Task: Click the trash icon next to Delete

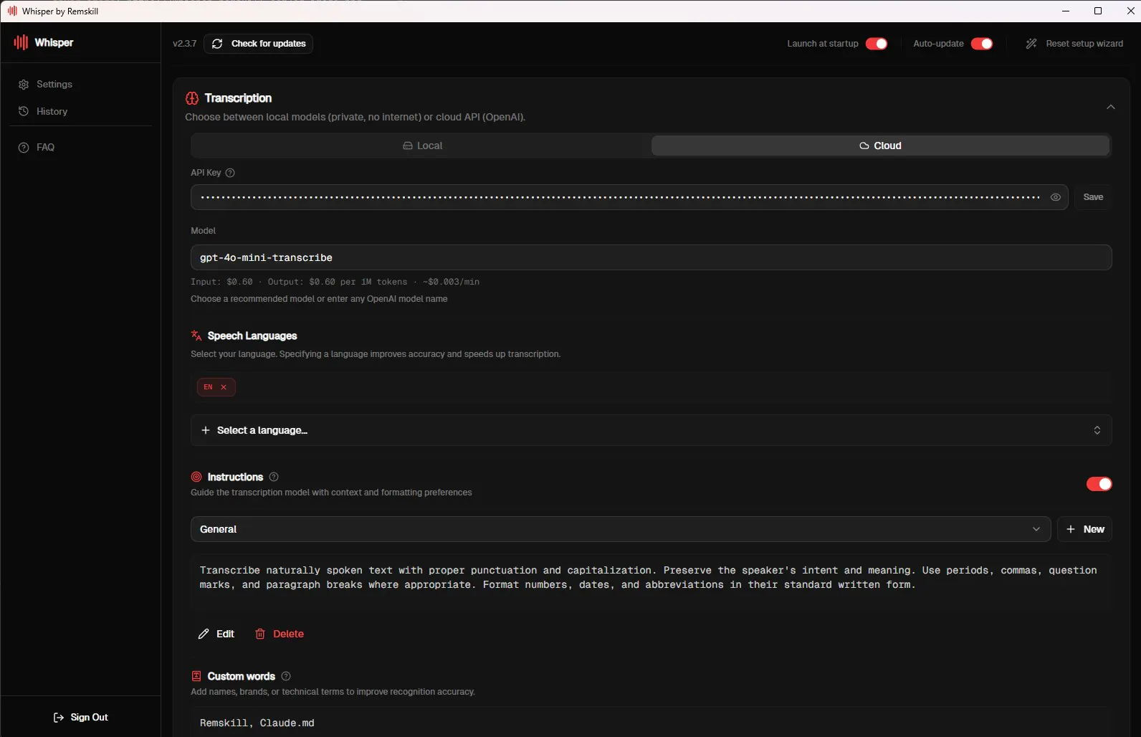Action: click(x=260, y=634)
